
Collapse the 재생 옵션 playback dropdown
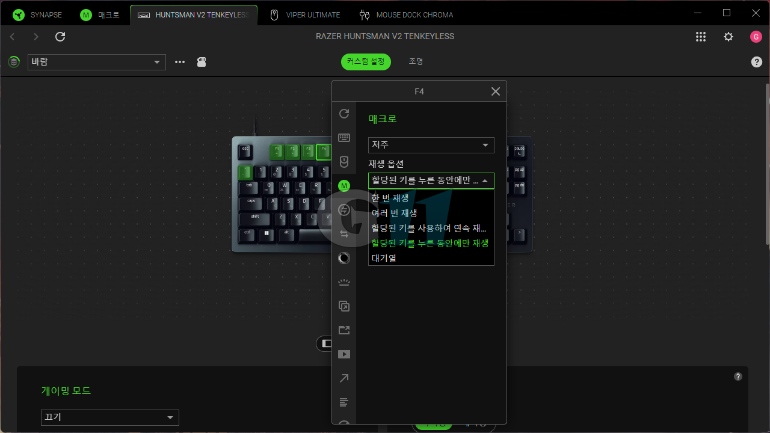click(x=431, y=180)
